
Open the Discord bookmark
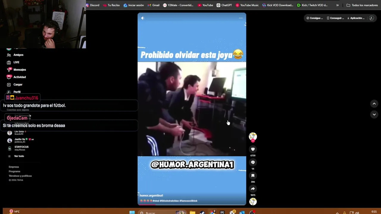[92, 5]
